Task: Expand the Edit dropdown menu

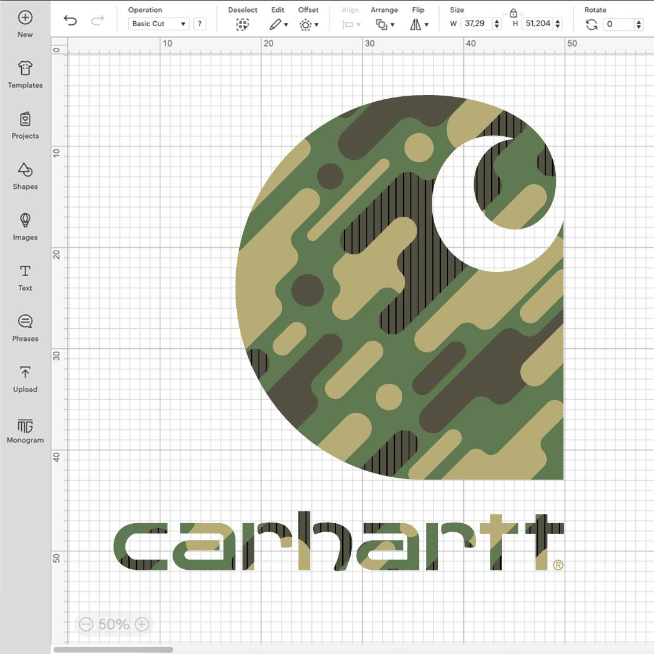Action: [x=279, y=24]
